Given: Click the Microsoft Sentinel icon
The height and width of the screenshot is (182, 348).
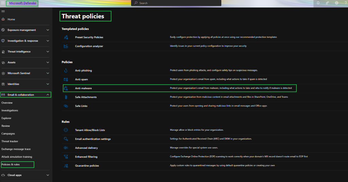Looking at the screenshot, I should pos(3,73).
